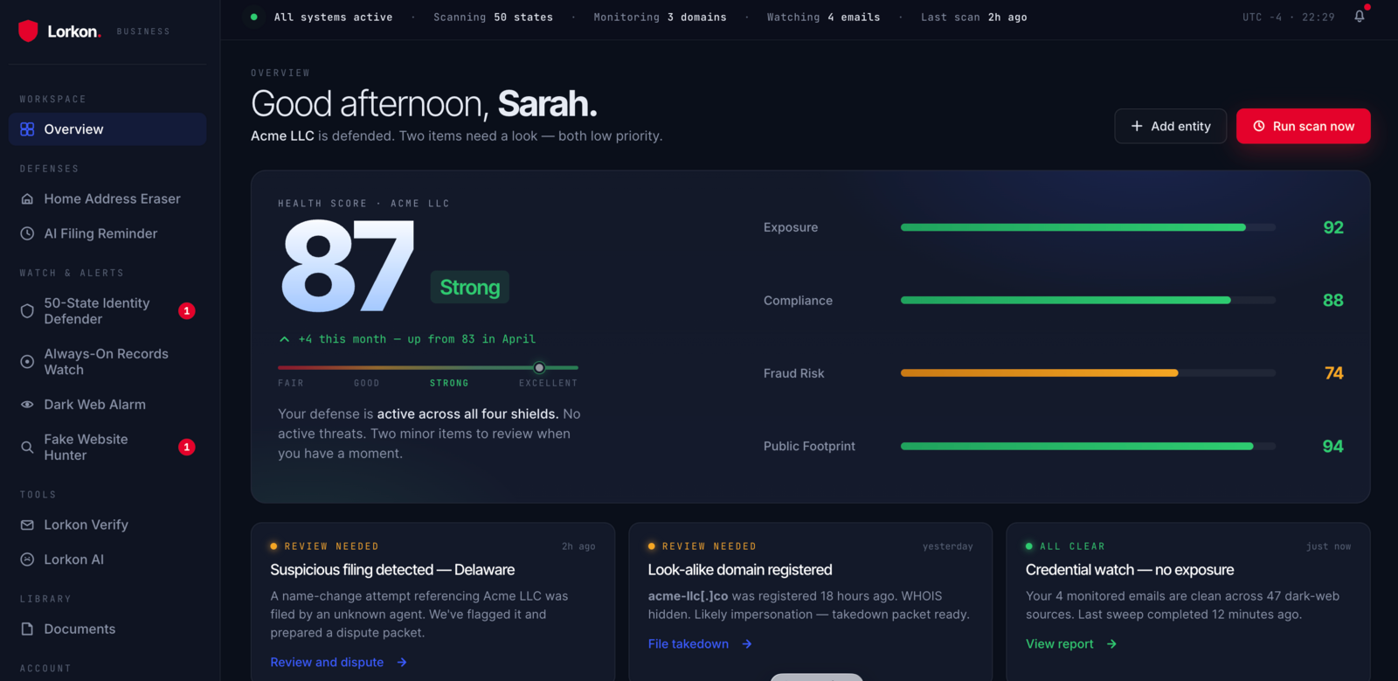The image size is (1398, 681).
Task: Open the notifications bell
Action: pyautogui.click(x=1360, y=17)
